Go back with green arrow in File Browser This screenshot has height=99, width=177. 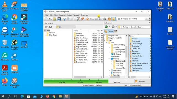pos(106,27)
